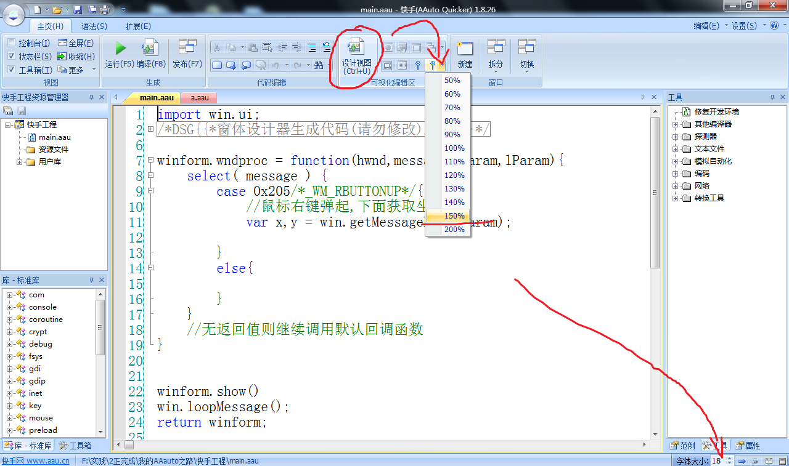Switch to the 扩展(E) ribbon tab
Image resolution: width=789 pixels, height=466 pixels.
tap(138, 26)
